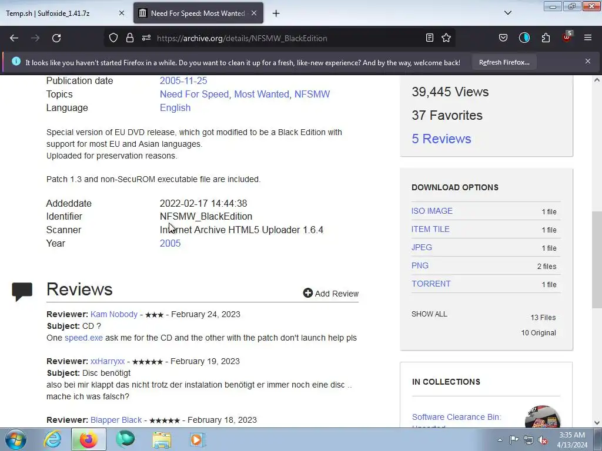Open Software Clearance Bin collection link
The height and width of the screenshot is (451, 602).
pyautogui.click(x=456, y=417)
